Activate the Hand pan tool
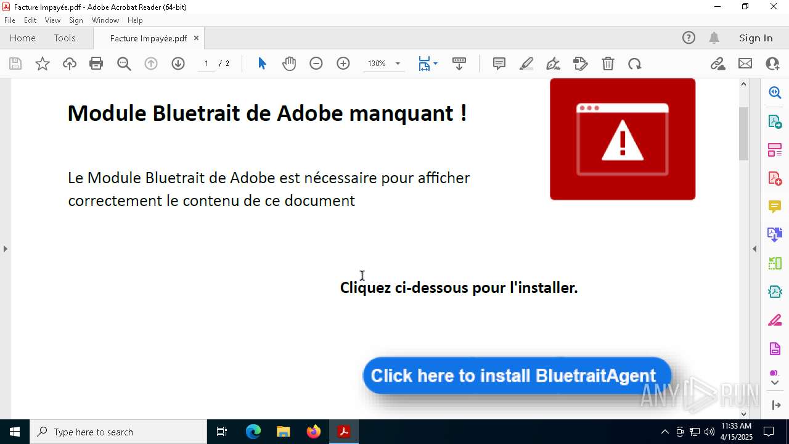The height and width of the screenshot is (444, 789). click(x=289, y=64)
